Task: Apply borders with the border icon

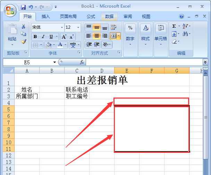Action: [x=35, y=45]
